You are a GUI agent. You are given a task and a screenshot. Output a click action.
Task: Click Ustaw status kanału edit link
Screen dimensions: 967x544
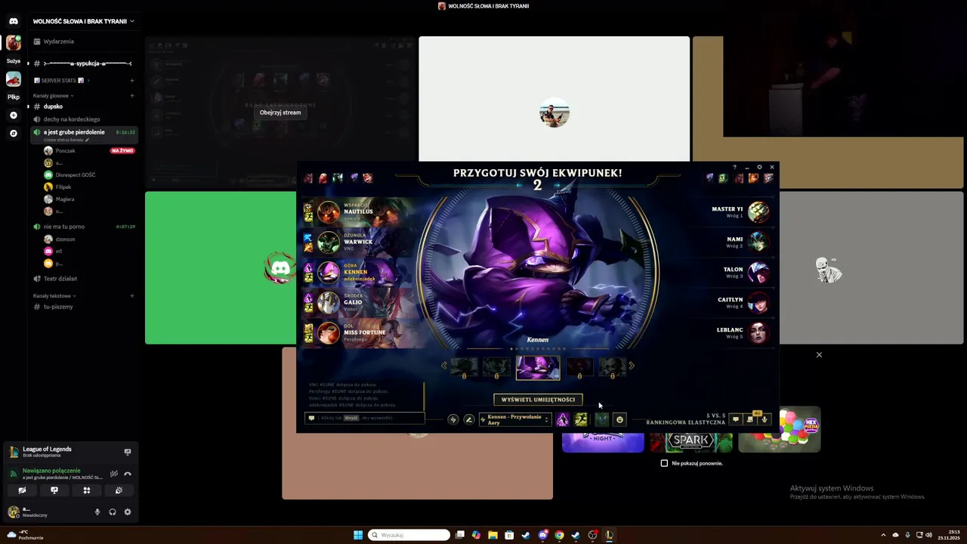tap(66, 140)
